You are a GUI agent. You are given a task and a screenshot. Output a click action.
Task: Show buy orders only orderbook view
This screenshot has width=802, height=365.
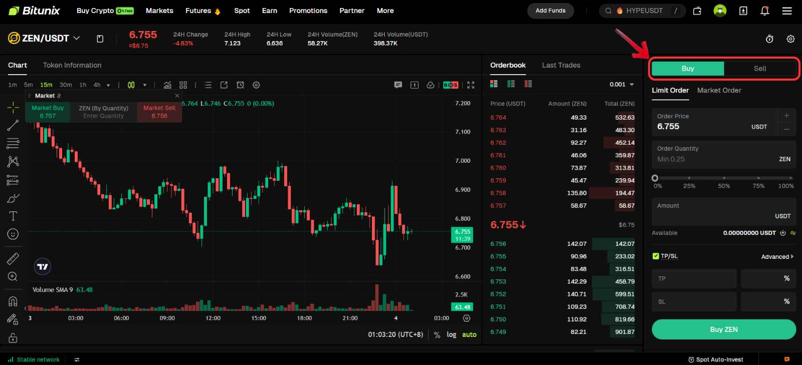511,84
